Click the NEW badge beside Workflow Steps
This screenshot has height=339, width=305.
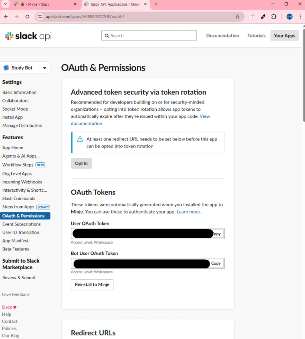point(40,165)
